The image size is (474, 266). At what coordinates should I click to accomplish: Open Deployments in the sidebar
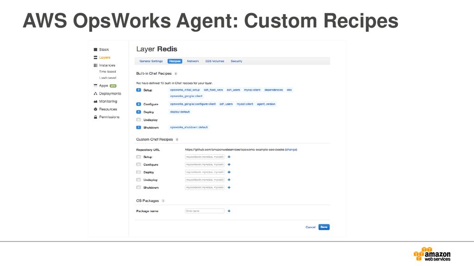pos(110,93)
